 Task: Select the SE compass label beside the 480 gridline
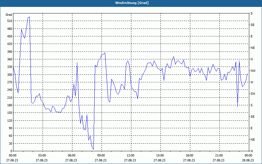[x=253, y=25]
